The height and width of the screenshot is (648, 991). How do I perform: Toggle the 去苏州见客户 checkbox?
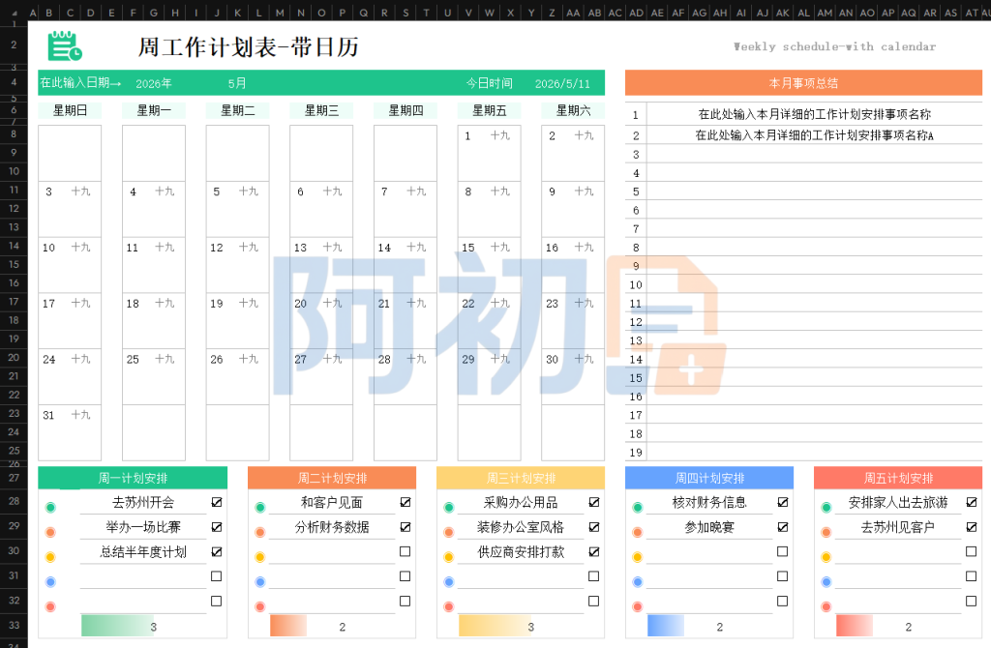point(972,527)
